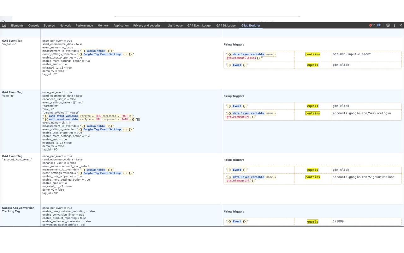Open the GA4 Event Logger tab

coord(199,25)
